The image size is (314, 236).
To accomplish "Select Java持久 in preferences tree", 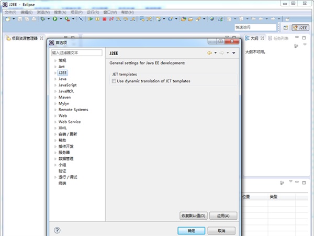I will click(x=66, y=91).
